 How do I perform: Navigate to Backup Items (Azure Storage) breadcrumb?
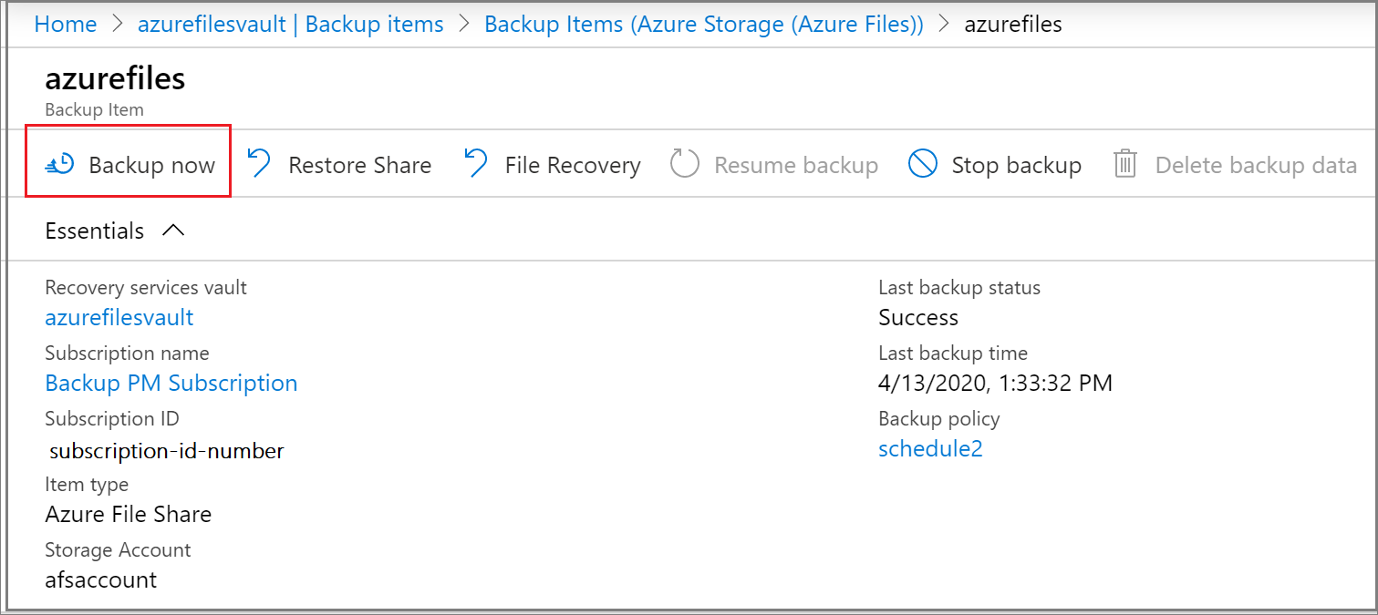703,25
